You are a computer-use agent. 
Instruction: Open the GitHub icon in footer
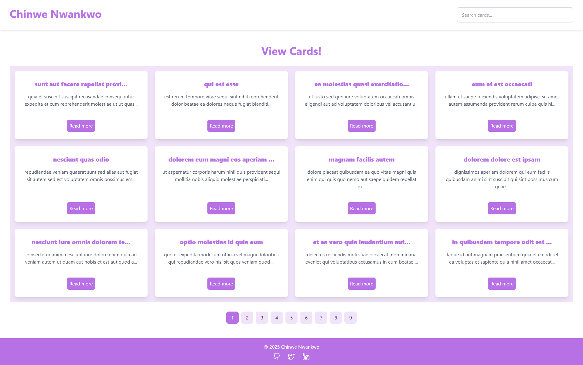click(x=277, y=356)
